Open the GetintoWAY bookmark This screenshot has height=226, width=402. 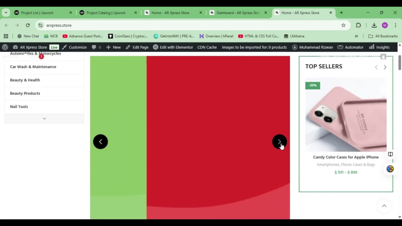tap(174, 36)
